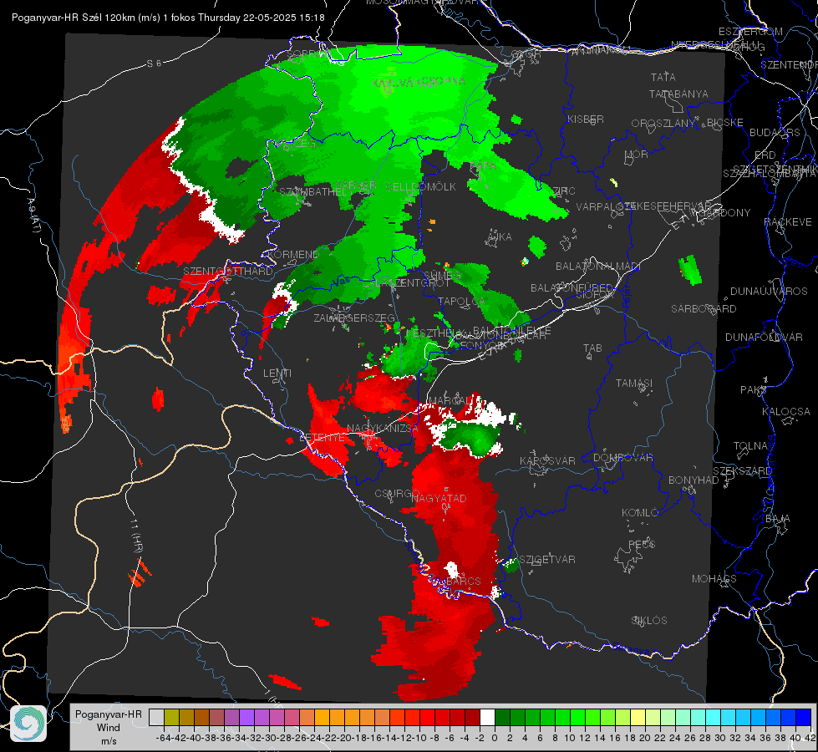The width and height of the screenshot is (818, 752).
Task: Click the 'S 6' road label
Action: [x=155, y=64]
